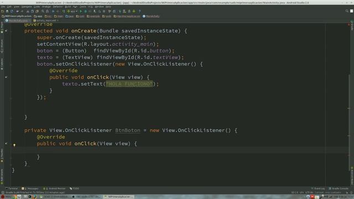Viewport: 354px width, 199px height.
Task: Click the Paste toolbar icon
Action: click(x=37, y=11)
